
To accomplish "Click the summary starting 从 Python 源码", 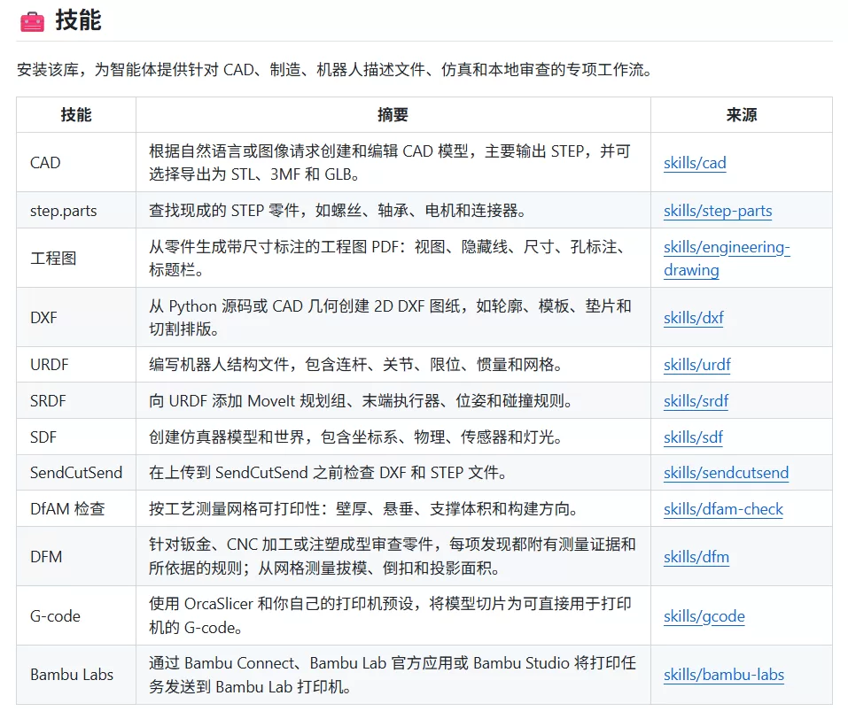I will coord(391,317).
